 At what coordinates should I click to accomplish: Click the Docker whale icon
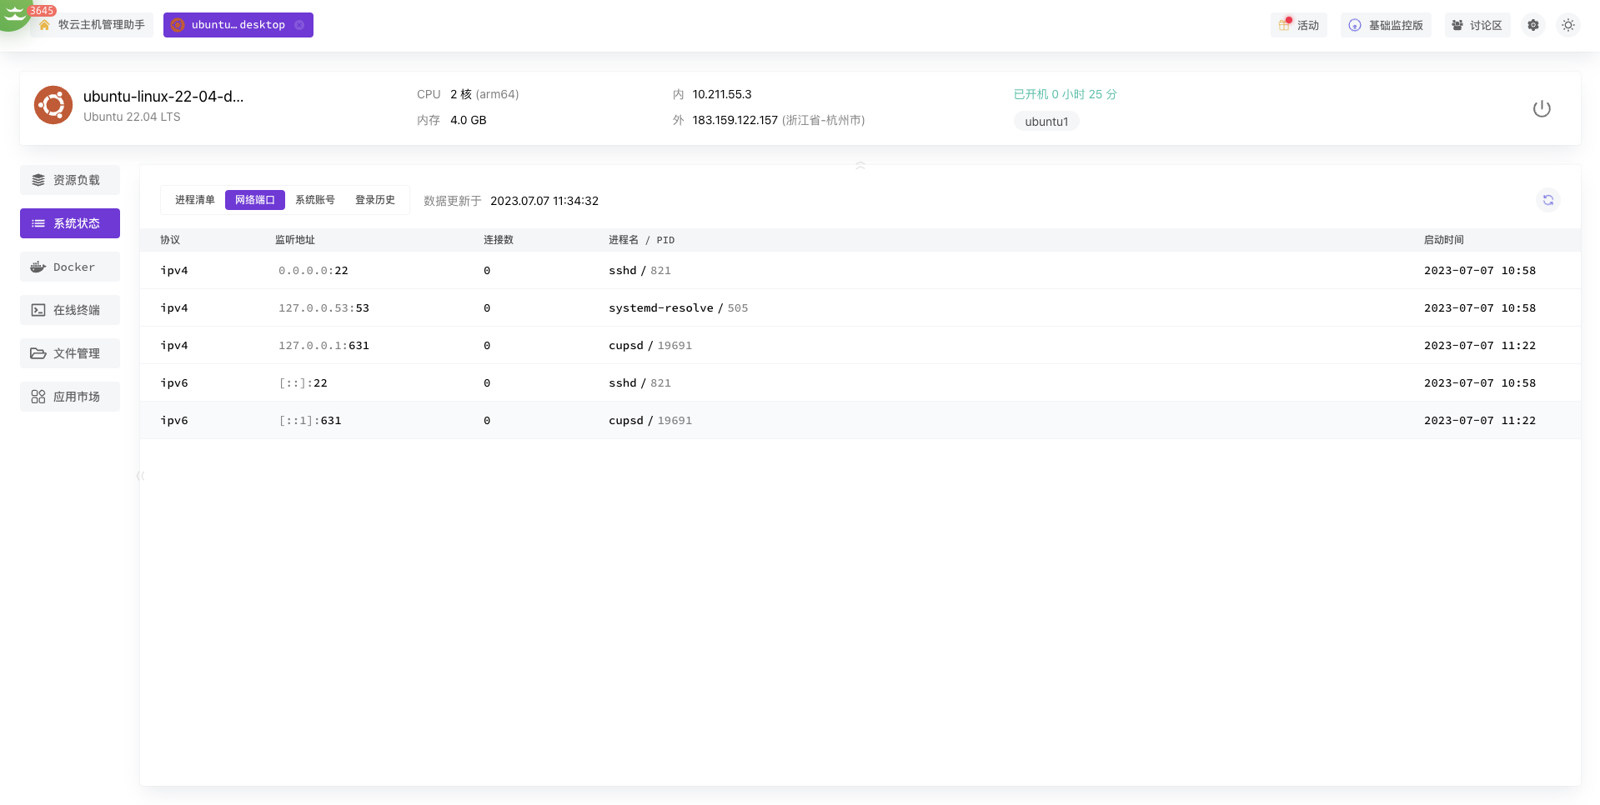(x=38, y=267)
